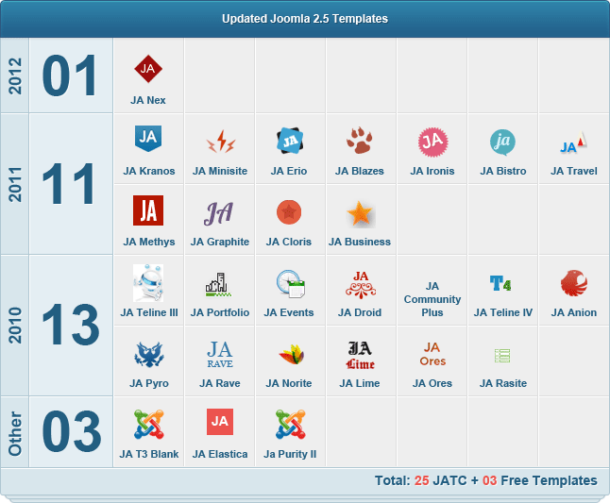Click the JA Pyro label
This screenshot has width=610, height=503.
coord(149,383)
